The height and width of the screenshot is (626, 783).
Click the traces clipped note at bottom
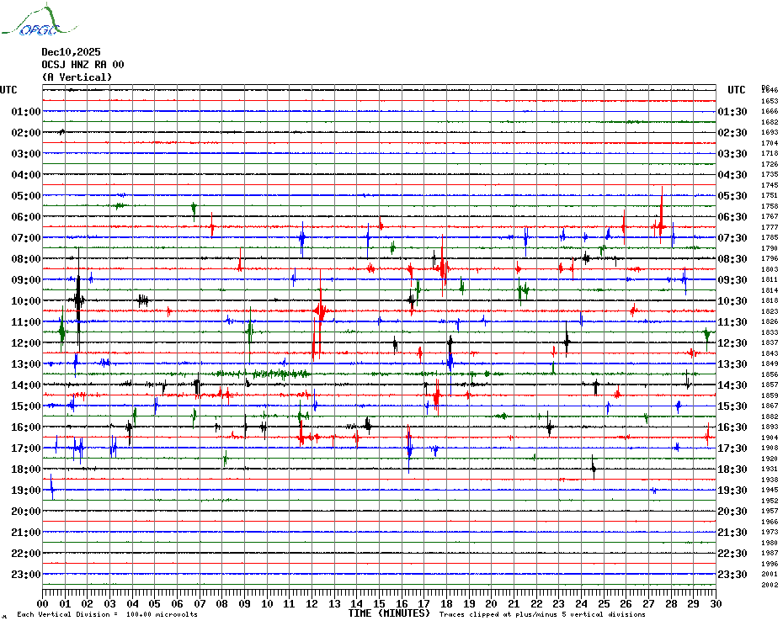(x=530, y=614)
